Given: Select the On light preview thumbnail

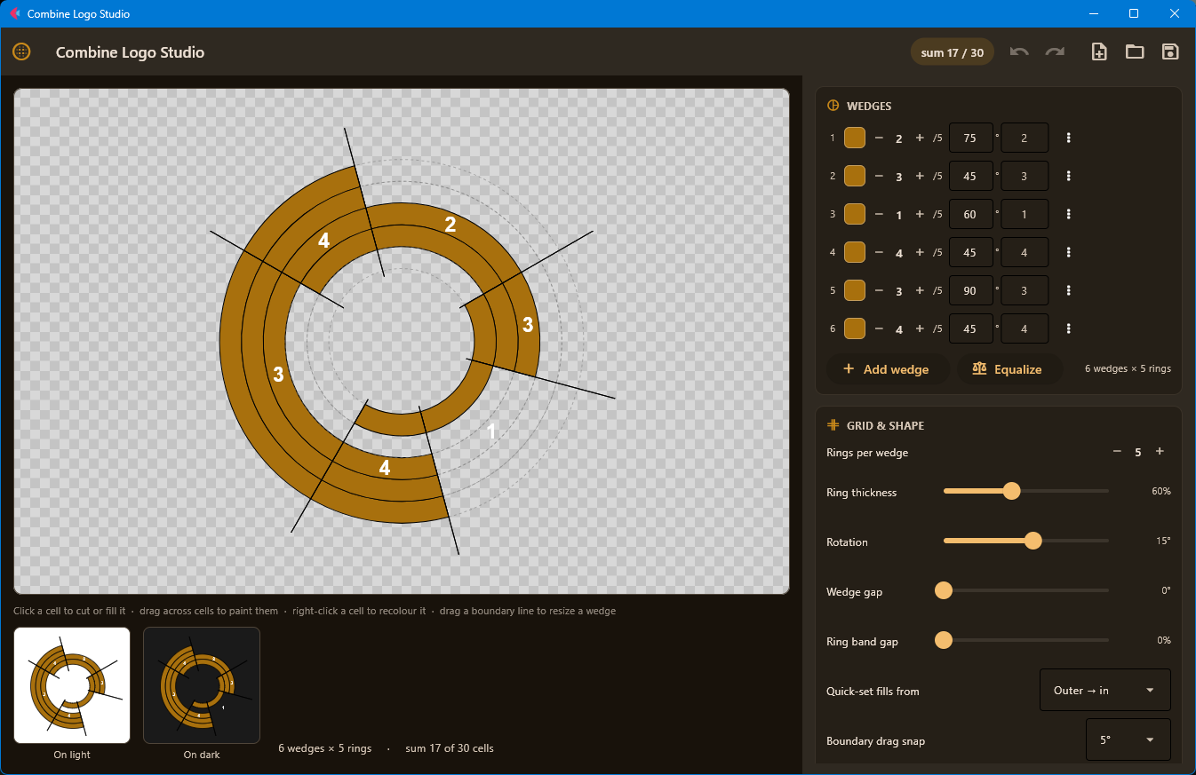Looking at the screenshot, I should [72, 685].
